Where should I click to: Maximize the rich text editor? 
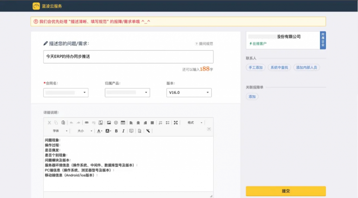[x=176, y=123]
